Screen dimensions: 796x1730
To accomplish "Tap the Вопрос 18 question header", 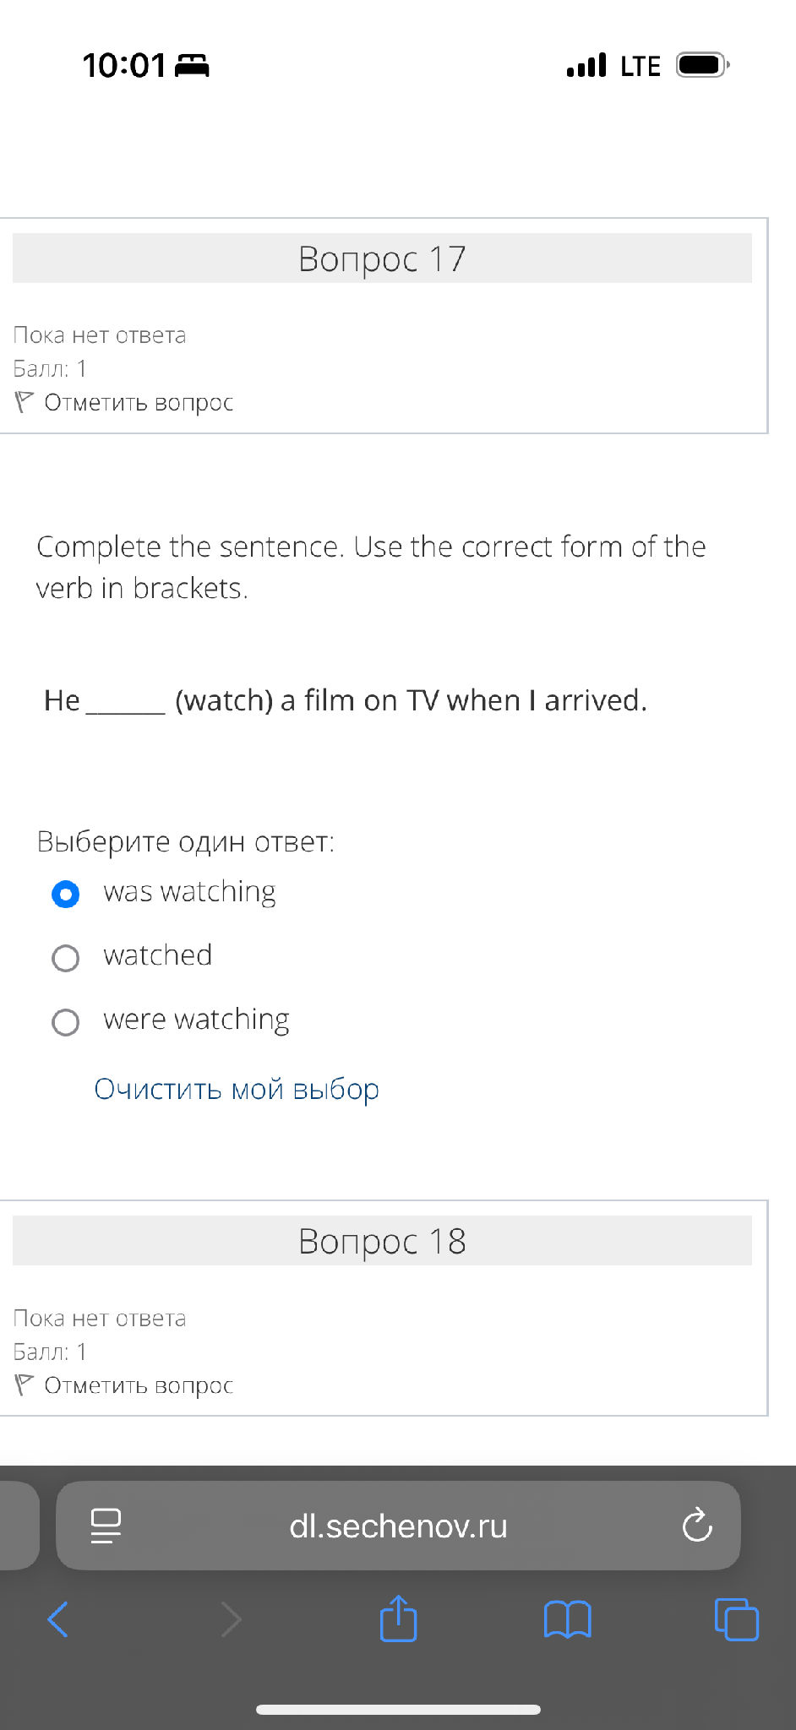I will (381, 1241).
